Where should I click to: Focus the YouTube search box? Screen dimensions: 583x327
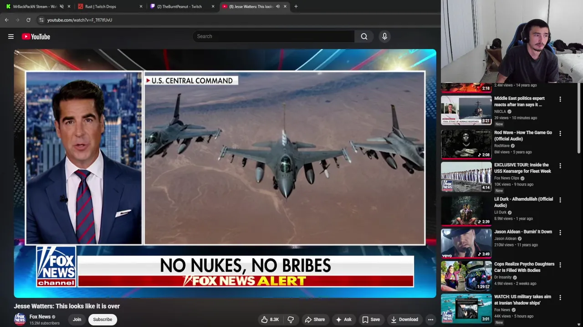click(273, 36)
